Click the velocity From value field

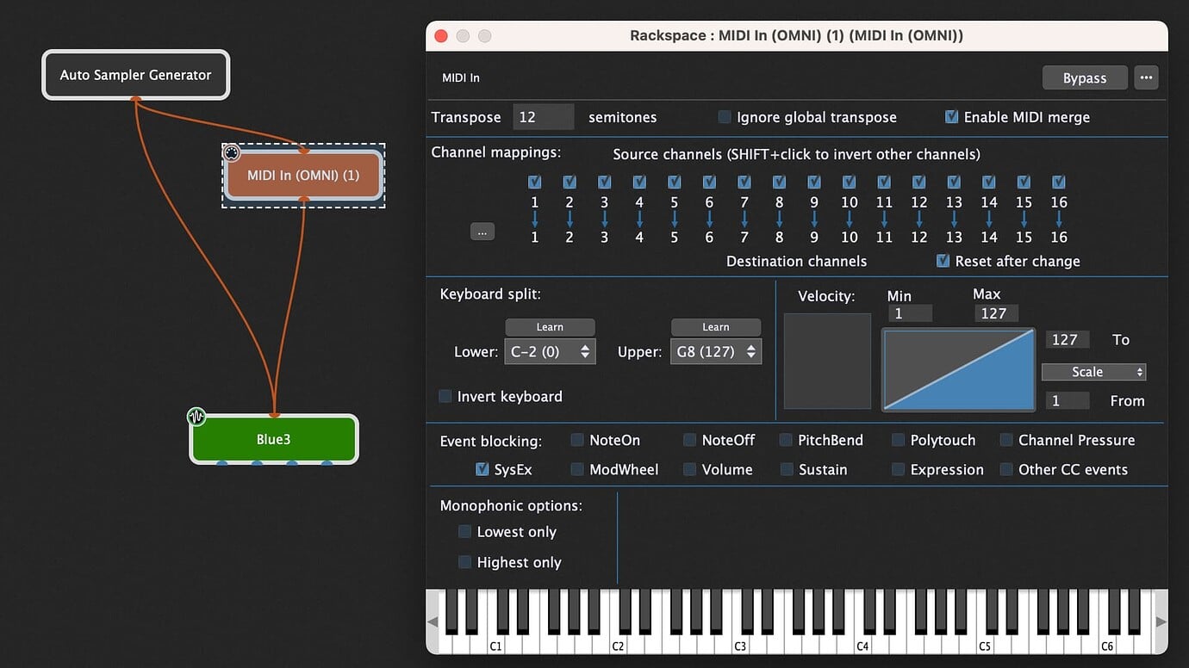[1068, 400]
